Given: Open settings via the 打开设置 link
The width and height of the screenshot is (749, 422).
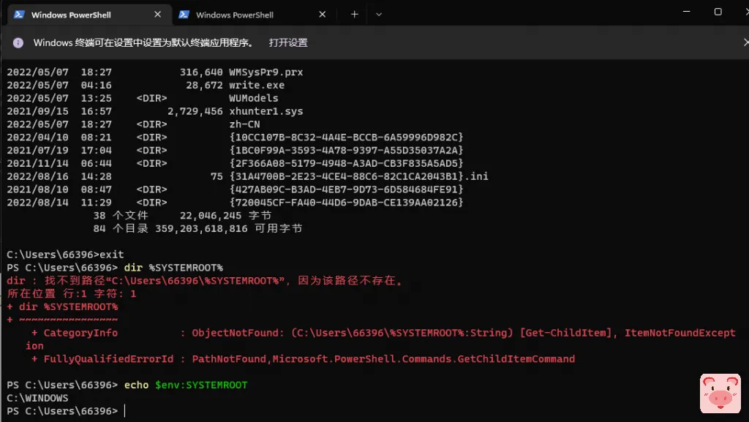Looking at the screenshot, I should pyautogui.click(x=288, y=42).
